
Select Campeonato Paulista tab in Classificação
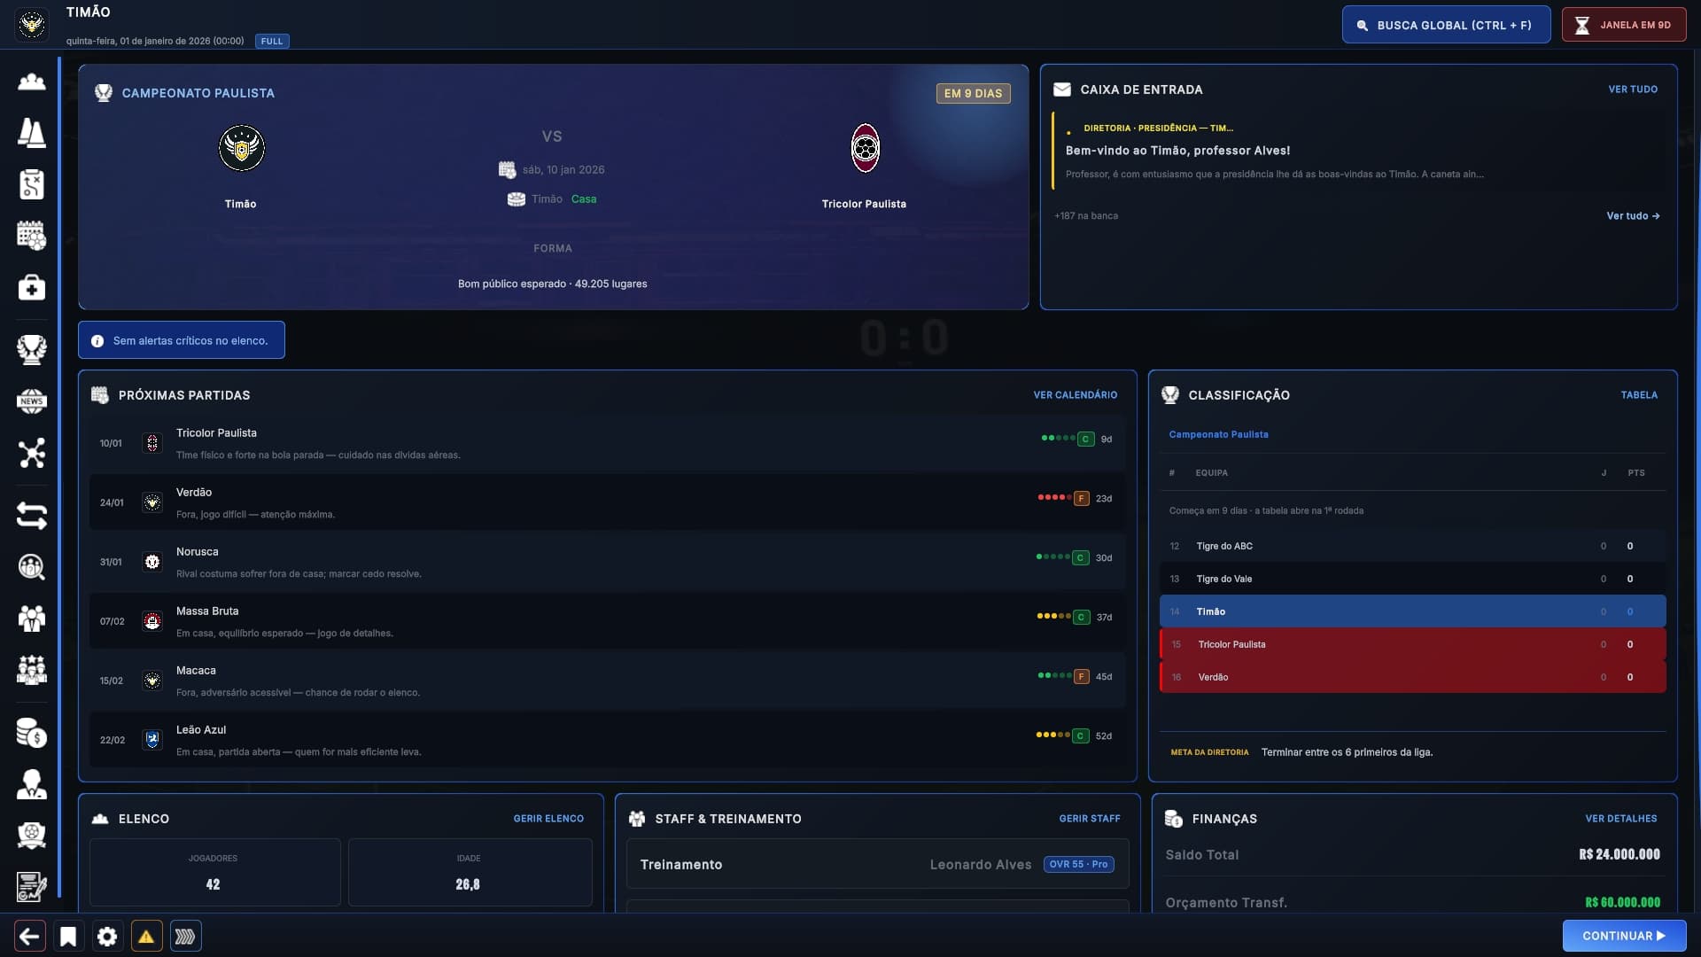(1218, 434)
